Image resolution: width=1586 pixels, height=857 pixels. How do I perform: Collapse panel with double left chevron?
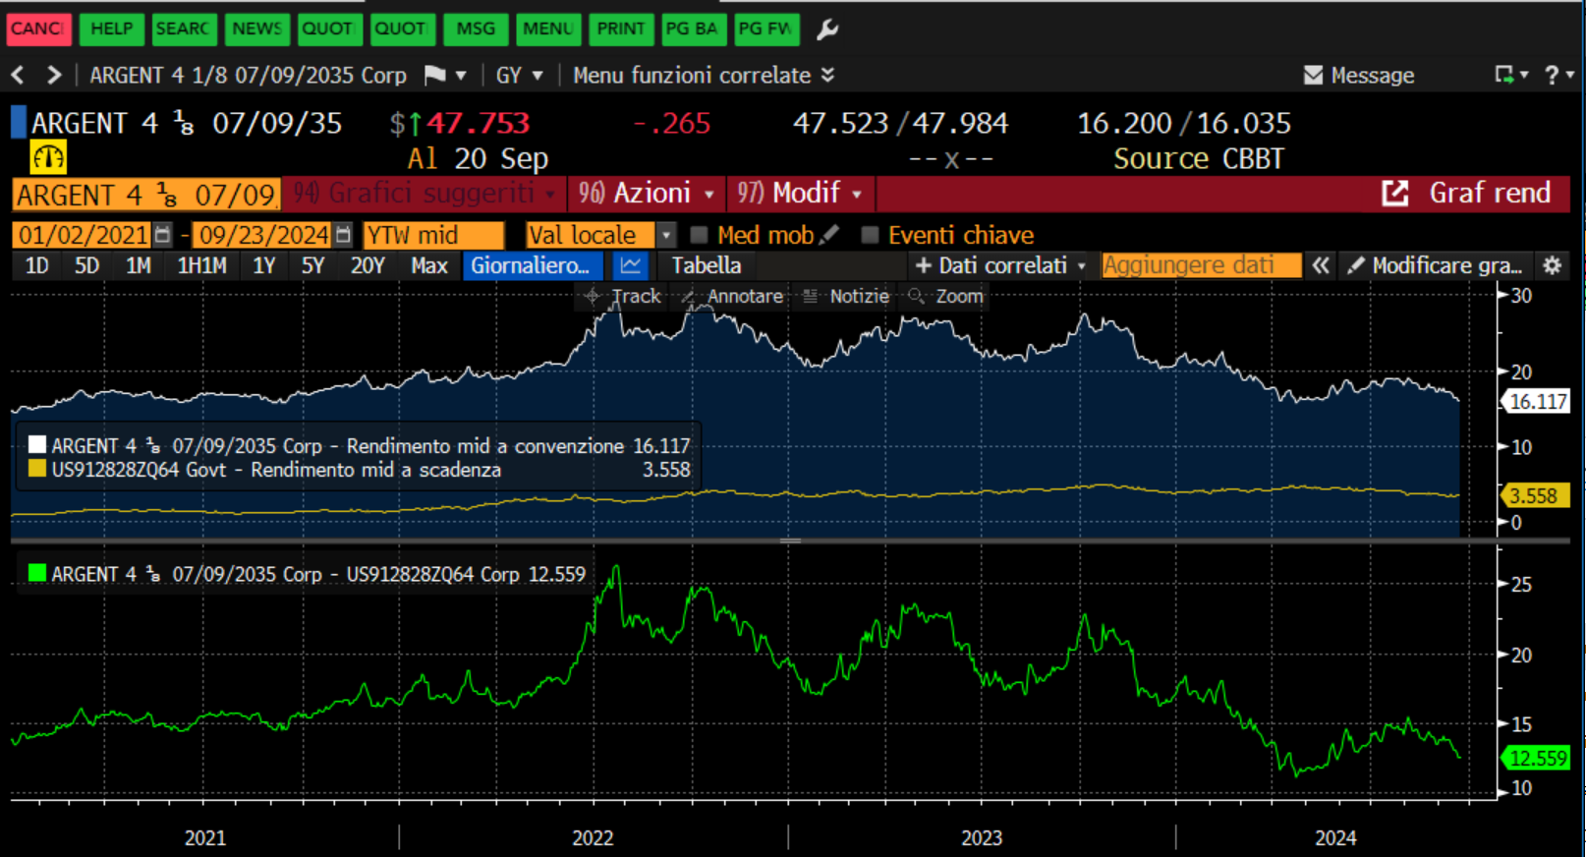(x=1321, y=265)
